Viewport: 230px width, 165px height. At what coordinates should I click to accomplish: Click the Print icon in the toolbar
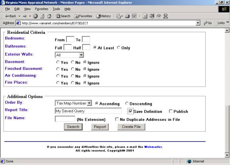click(127, 16)
